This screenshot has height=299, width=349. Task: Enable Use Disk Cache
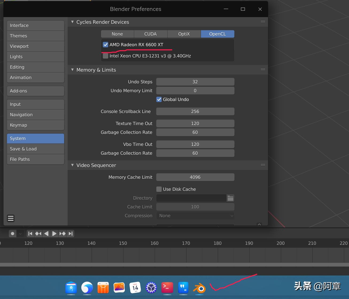[159, 189]
